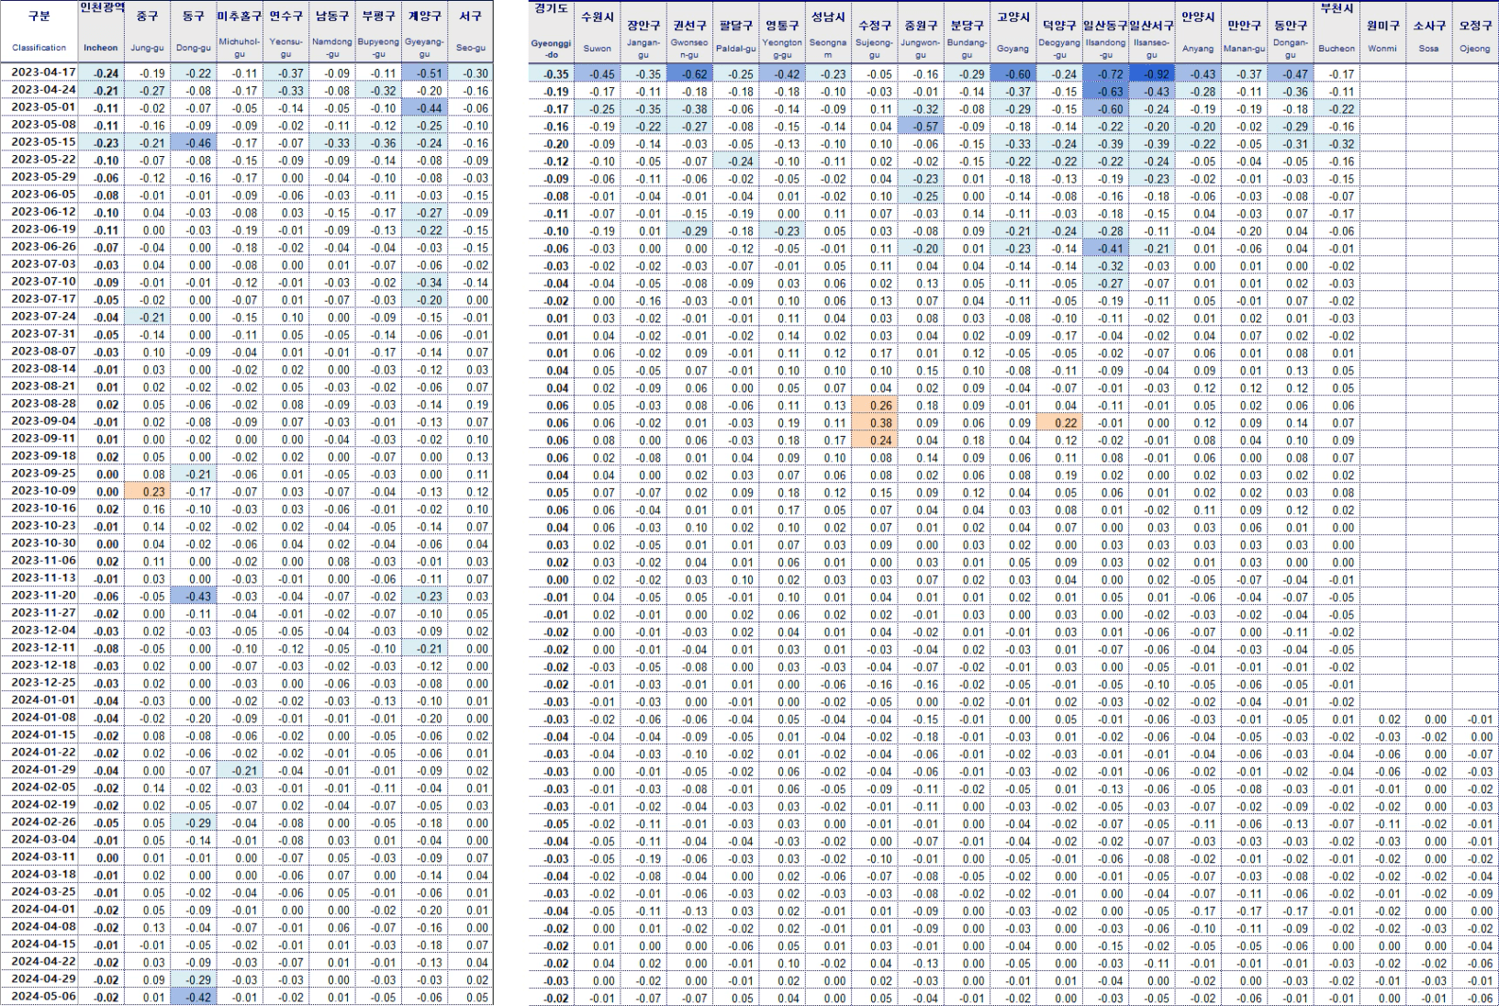Click the 동안구 Dongan-gu column header
Image resolution: width=1499 pixels, height=1006 pixels.
point(1291,31)
